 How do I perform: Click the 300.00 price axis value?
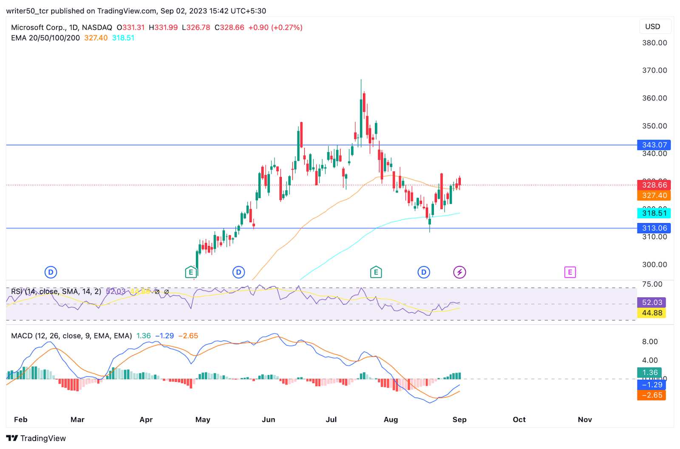tap(654, 264)
